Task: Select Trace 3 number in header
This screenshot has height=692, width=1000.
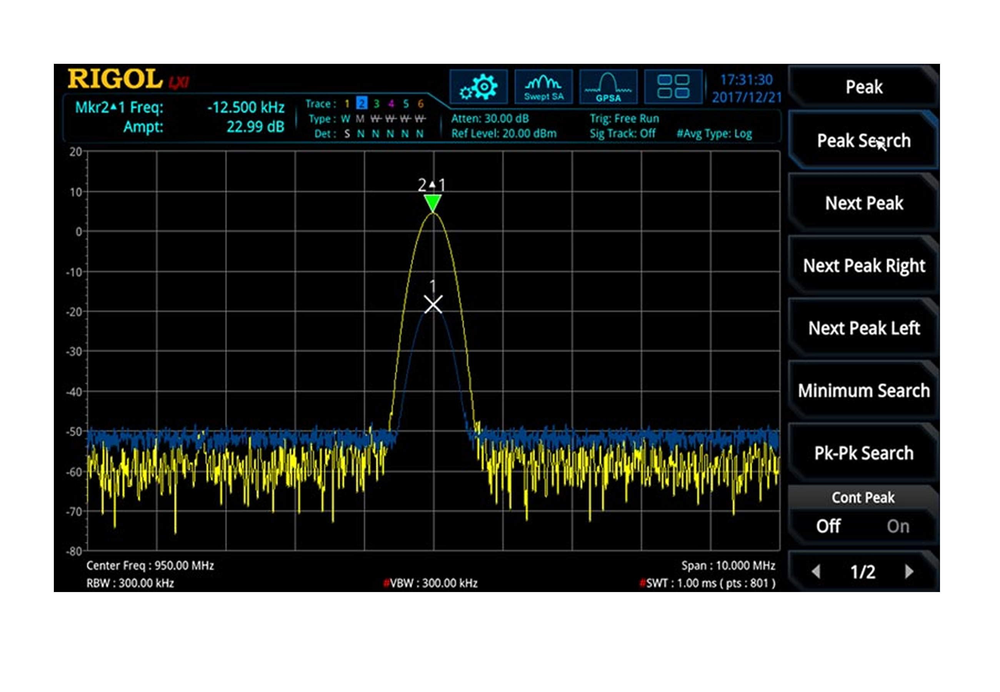Action: (x=377, y=104)
